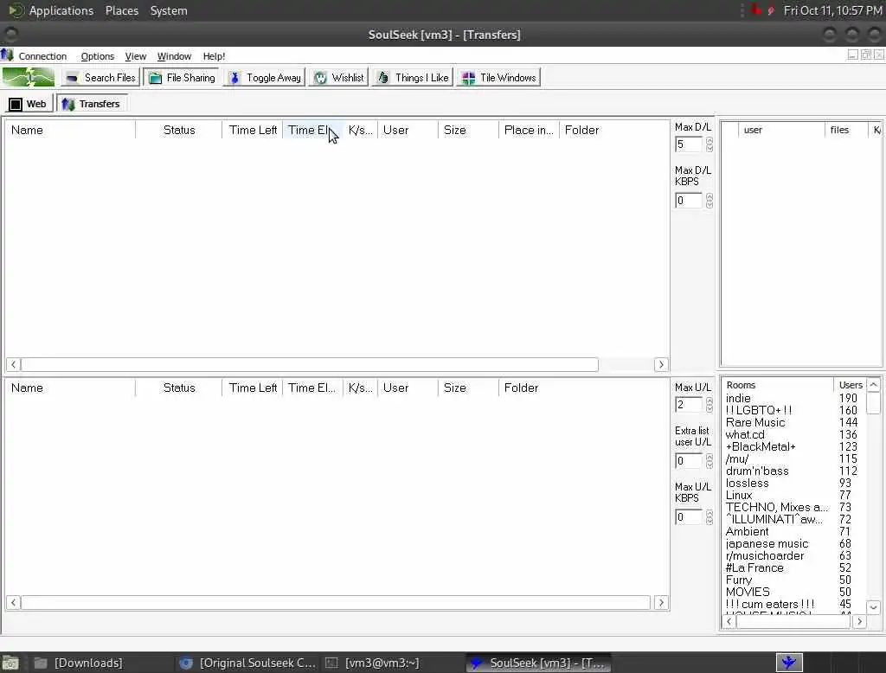Open the Applications system menu

click(61, 10)
